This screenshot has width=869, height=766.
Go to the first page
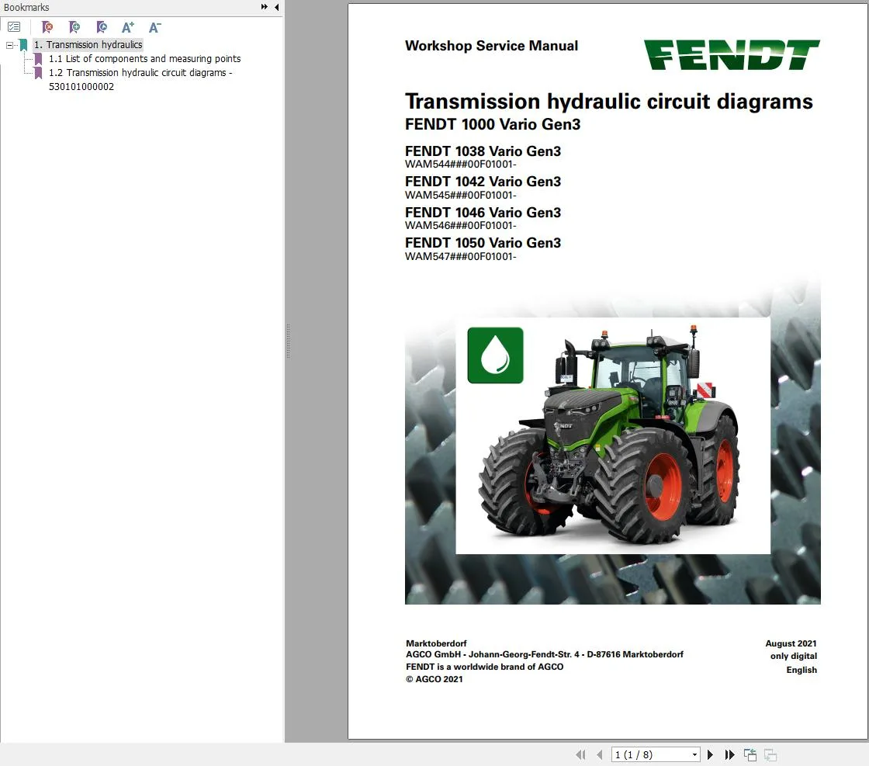click(580, 754)
